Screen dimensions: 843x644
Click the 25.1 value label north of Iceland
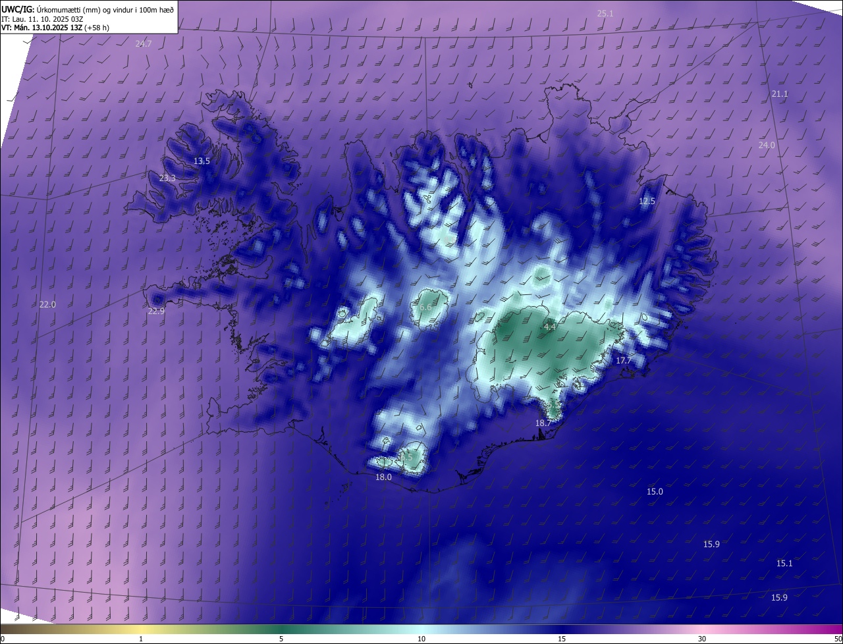(x=605, y=13)
